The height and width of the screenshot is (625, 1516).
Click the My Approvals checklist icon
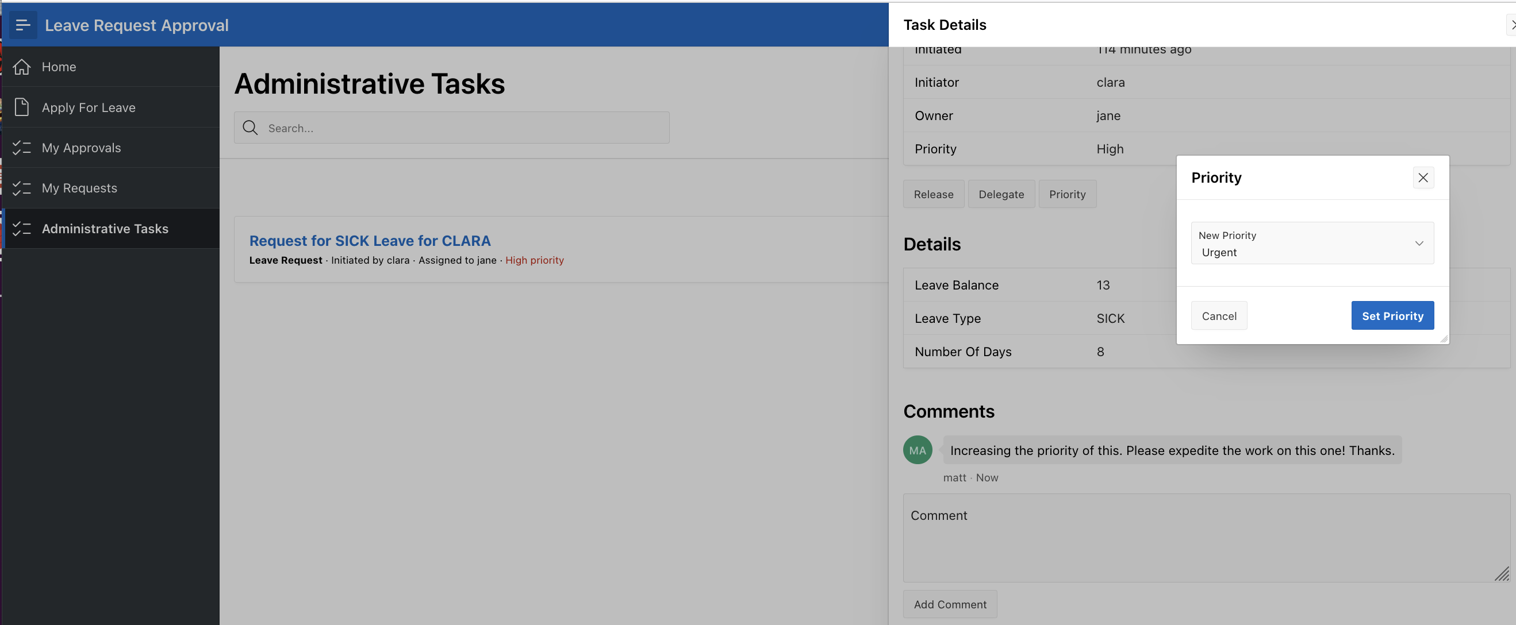tap(22, 148)
